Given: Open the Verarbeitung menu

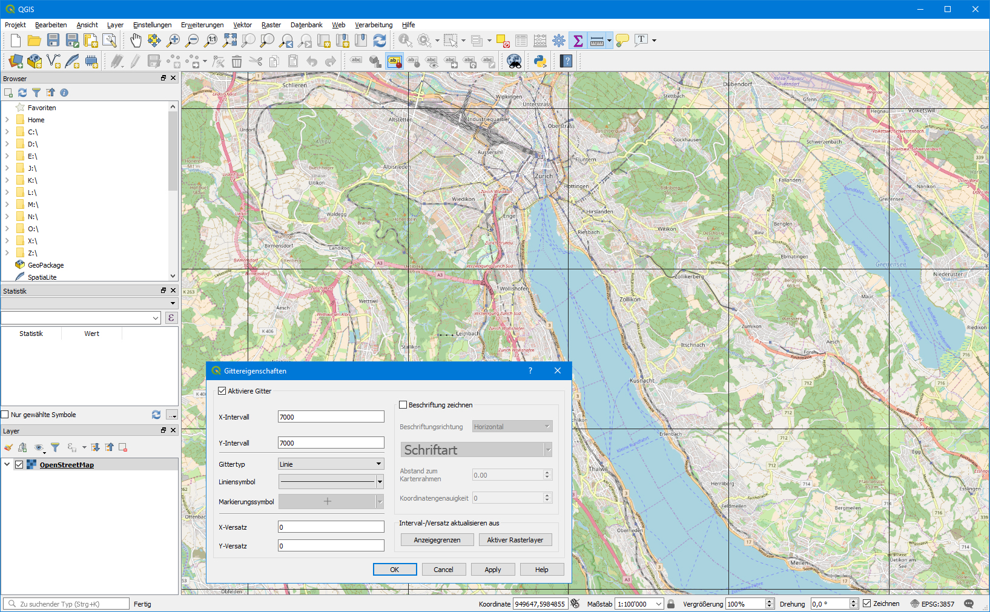Looking at the screenshot, I should (x=374, y=25).
